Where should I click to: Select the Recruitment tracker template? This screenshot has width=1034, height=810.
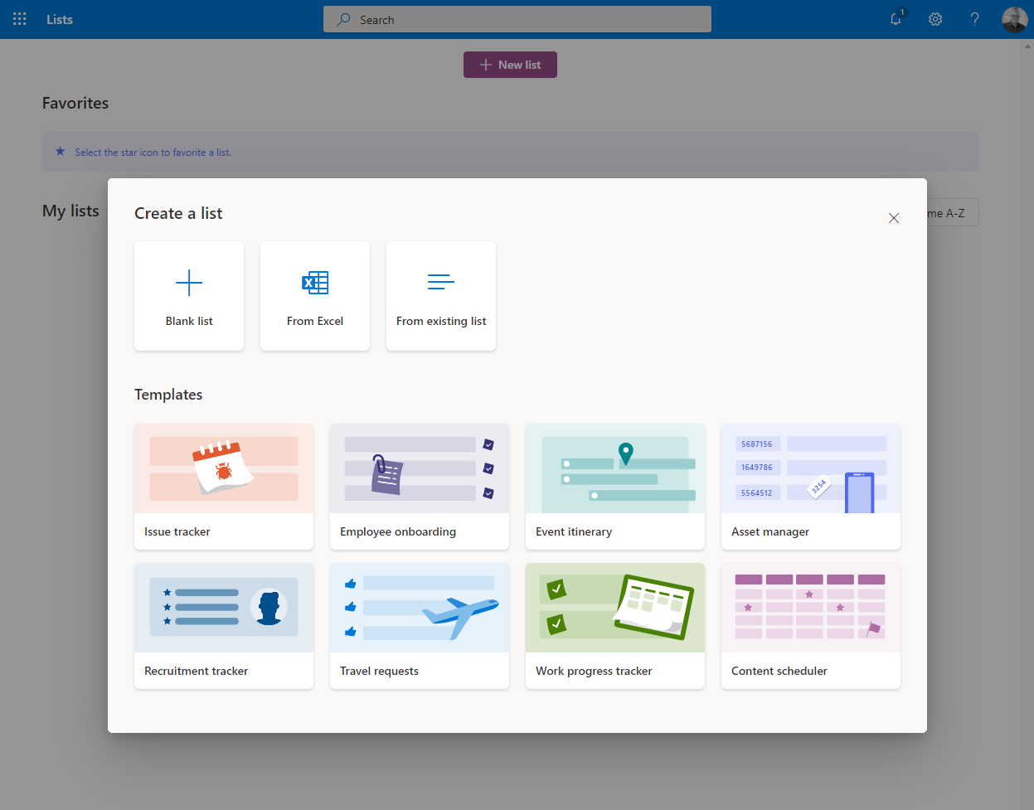pyautogui.click(x=223, y=626)
